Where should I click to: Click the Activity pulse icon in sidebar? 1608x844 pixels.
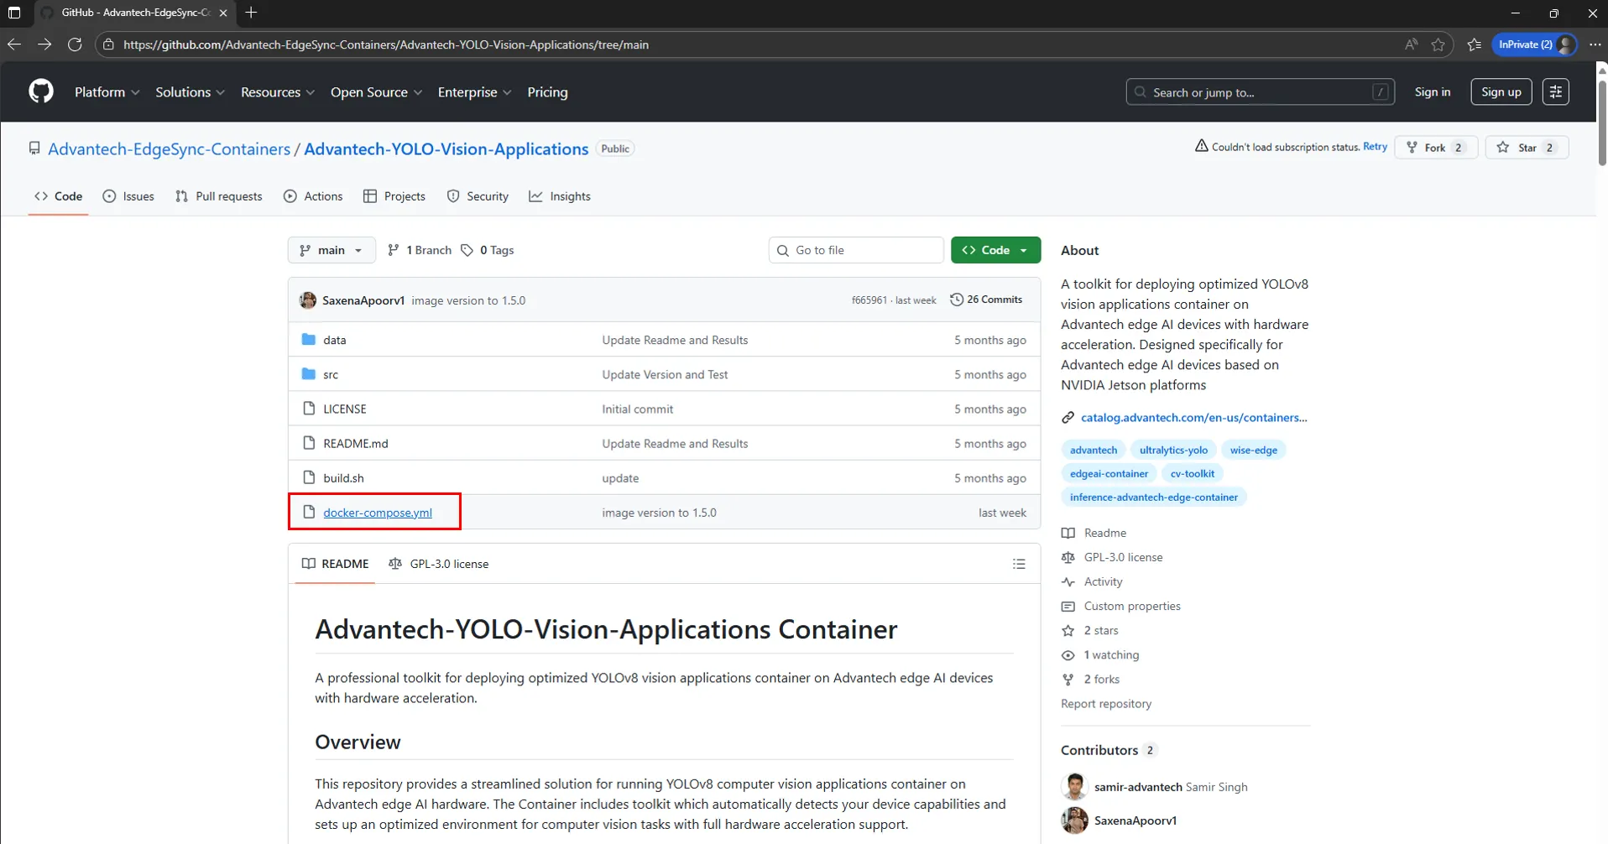pos(1068,581)
